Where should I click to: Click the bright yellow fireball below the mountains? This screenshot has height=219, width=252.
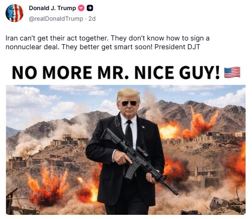(x=169, y=131)
